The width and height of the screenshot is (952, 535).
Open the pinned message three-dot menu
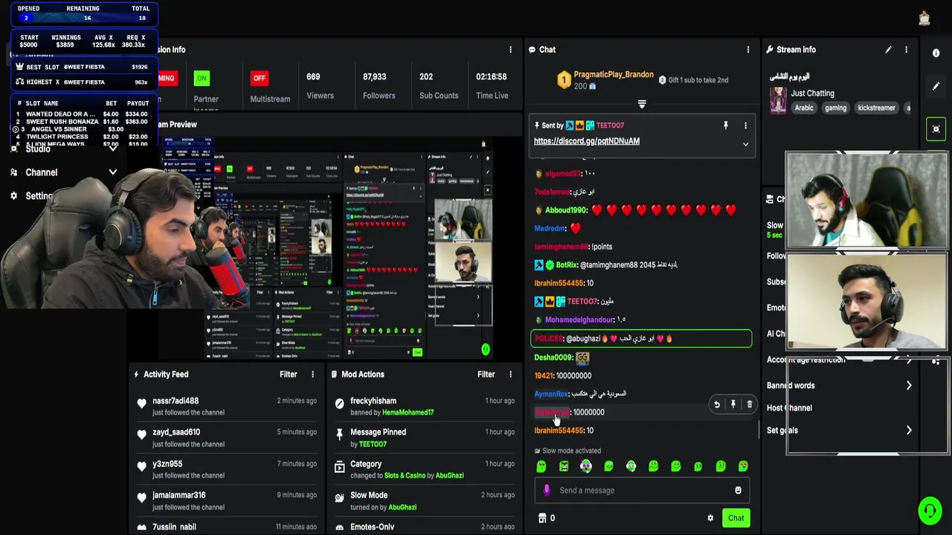pos(745,126)
